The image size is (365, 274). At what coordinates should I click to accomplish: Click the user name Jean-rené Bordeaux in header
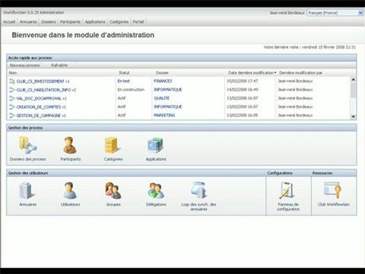(x=287, y=13)
